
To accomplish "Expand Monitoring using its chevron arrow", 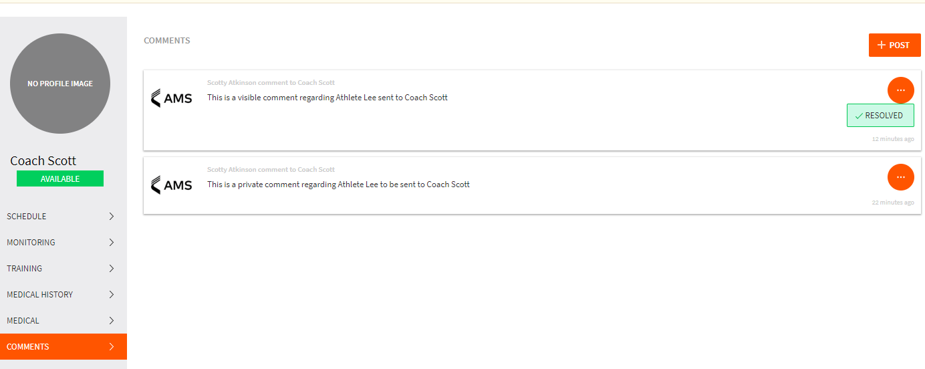I will pyautogui.click(x=112, y=242).
